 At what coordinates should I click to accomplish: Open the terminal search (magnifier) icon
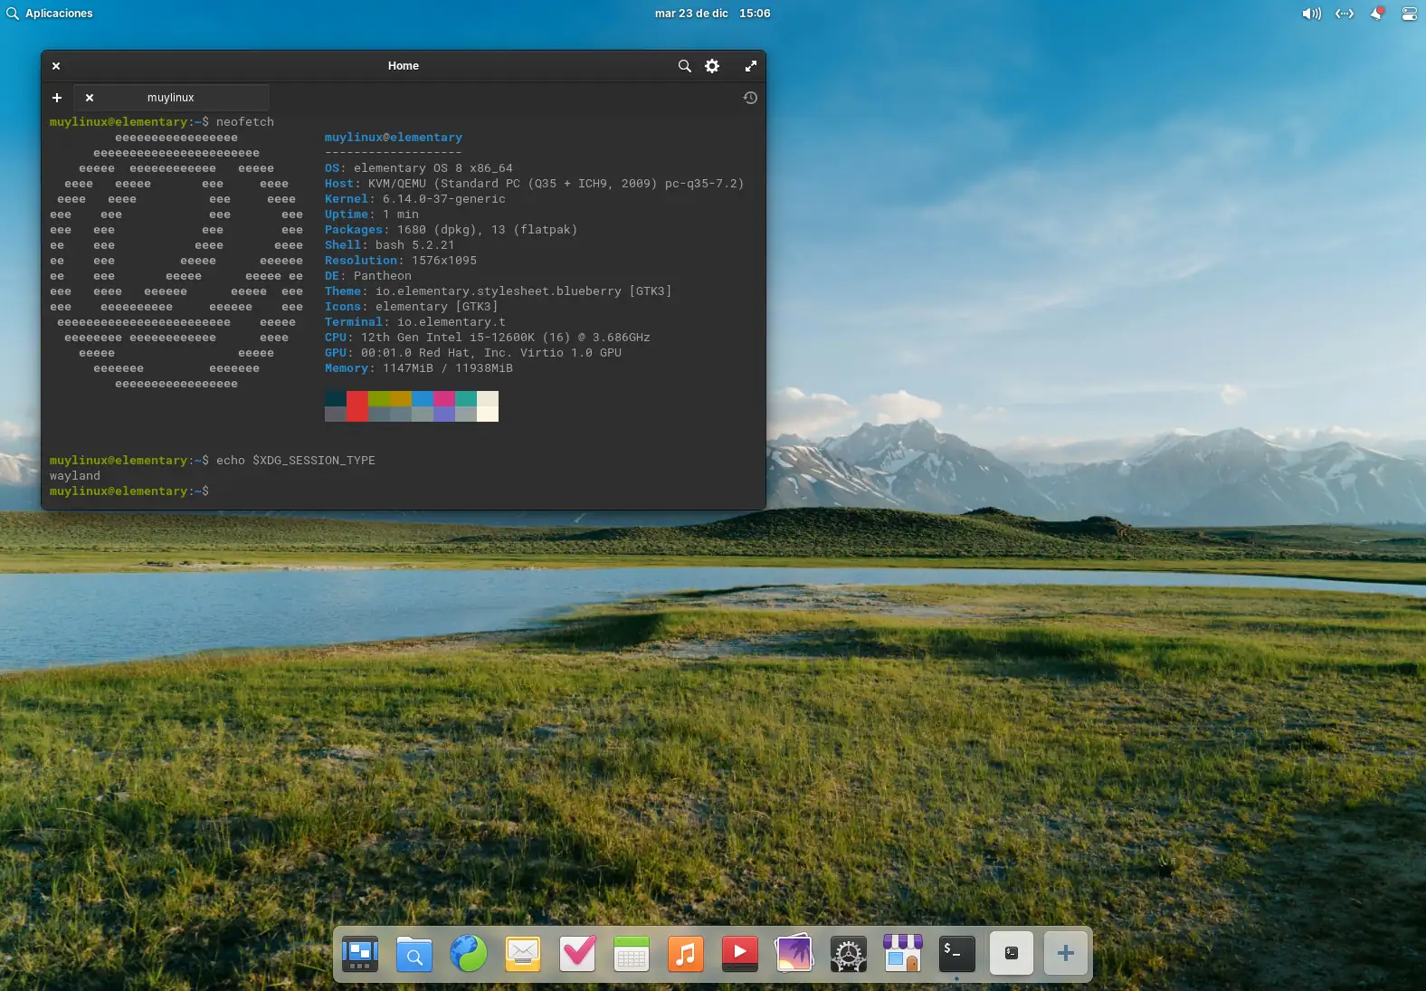click(684, 66)
